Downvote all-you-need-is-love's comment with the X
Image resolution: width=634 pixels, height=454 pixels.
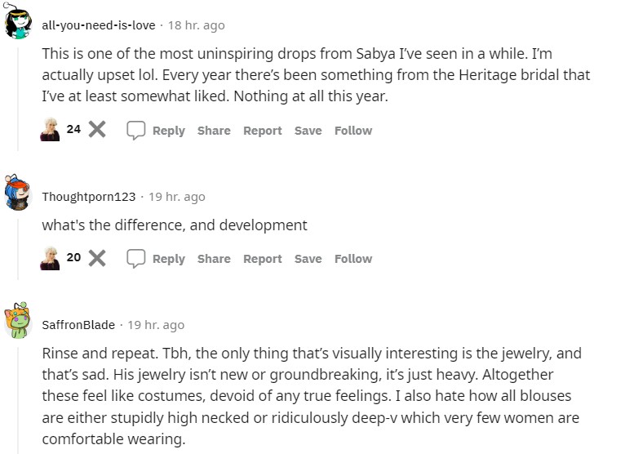point(97,130)
